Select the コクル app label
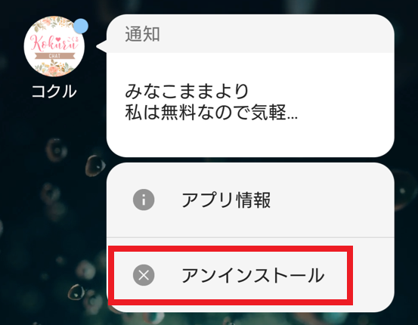Image resolution: width=418 pixels, height=325 pixels. [x=54, y=91]
